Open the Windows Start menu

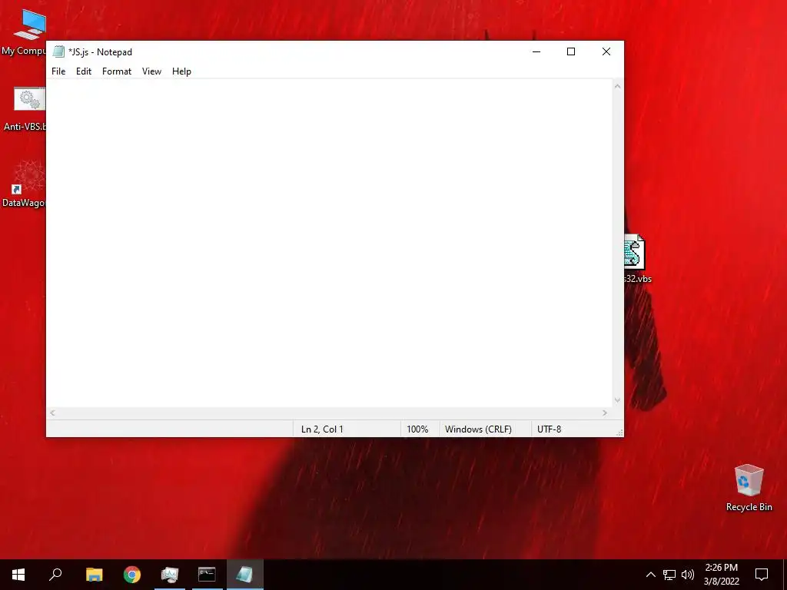click(18, 575)
